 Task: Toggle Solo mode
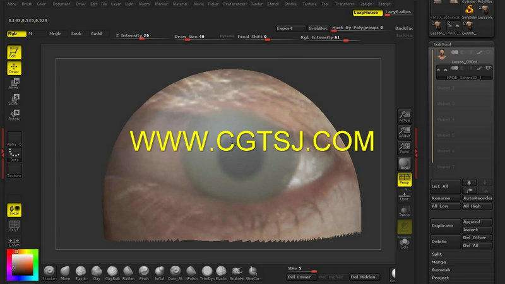pyautogui.click(x=405, y=244)
